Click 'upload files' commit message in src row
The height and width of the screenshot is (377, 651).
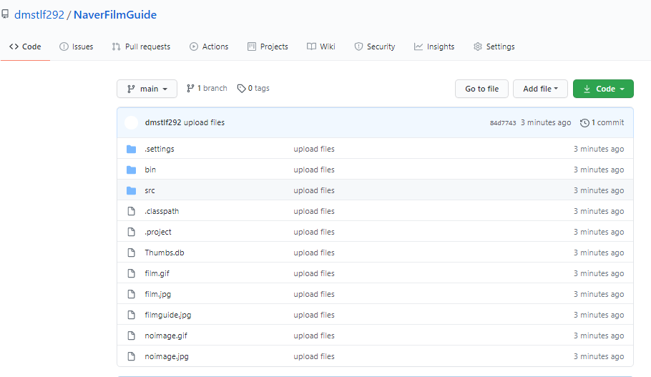314,190
